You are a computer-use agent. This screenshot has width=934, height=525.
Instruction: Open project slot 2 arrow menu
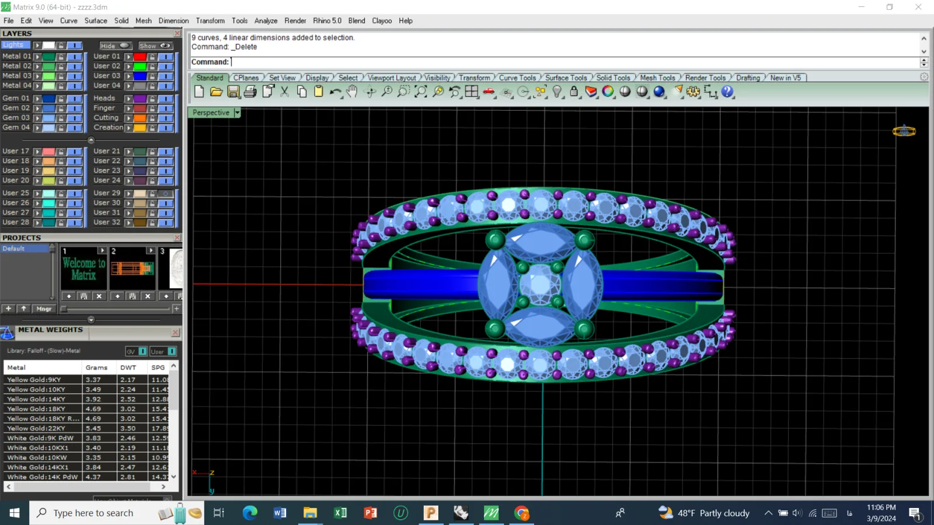pos(151,250)
